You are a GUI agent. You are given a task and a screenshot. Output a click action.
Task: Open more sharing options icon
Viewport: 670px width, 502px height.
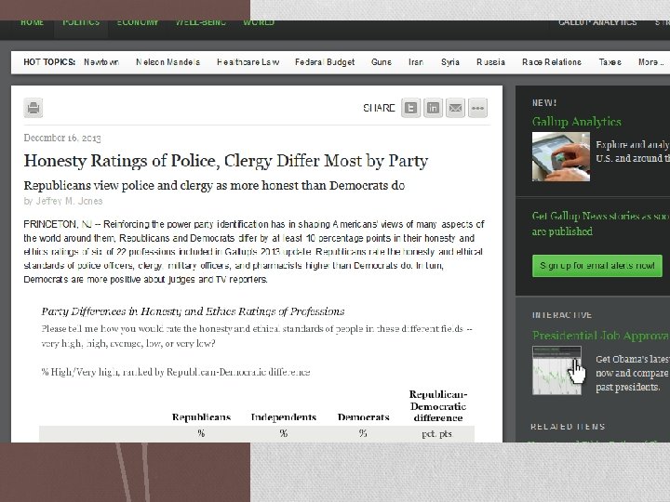click(x=477, y=108)
